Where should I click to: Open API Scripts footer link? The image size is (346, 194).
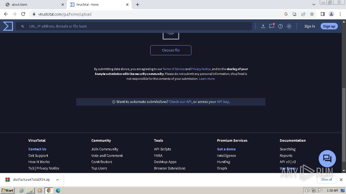pos(162,149)
